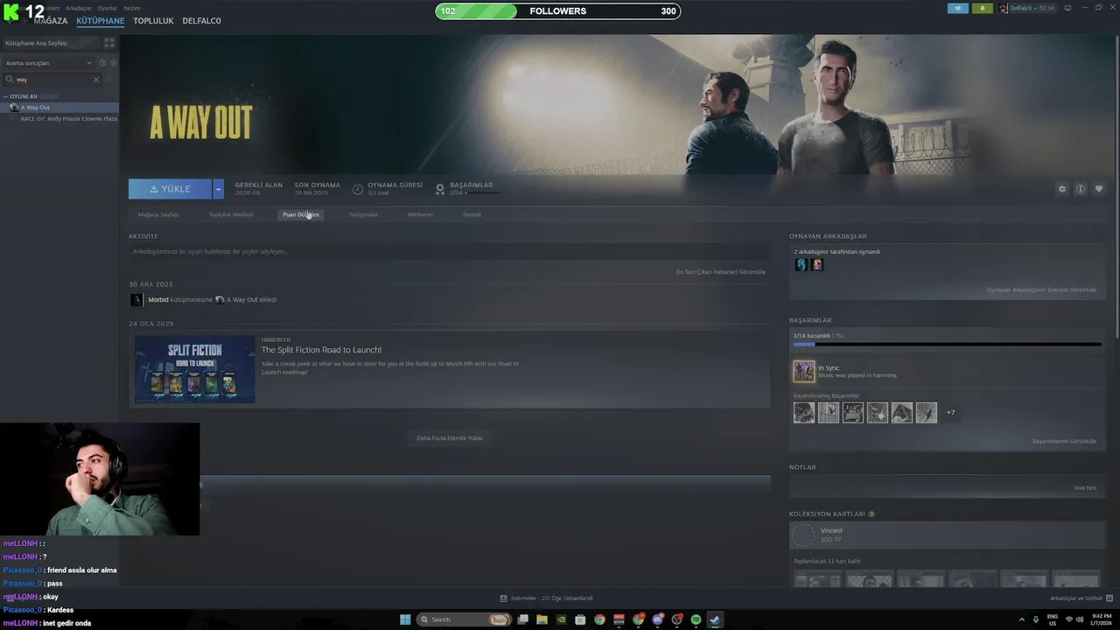1120x630 pixels.
Task: Collapse the OYUNLAR games category
Action: pos(5,96)
